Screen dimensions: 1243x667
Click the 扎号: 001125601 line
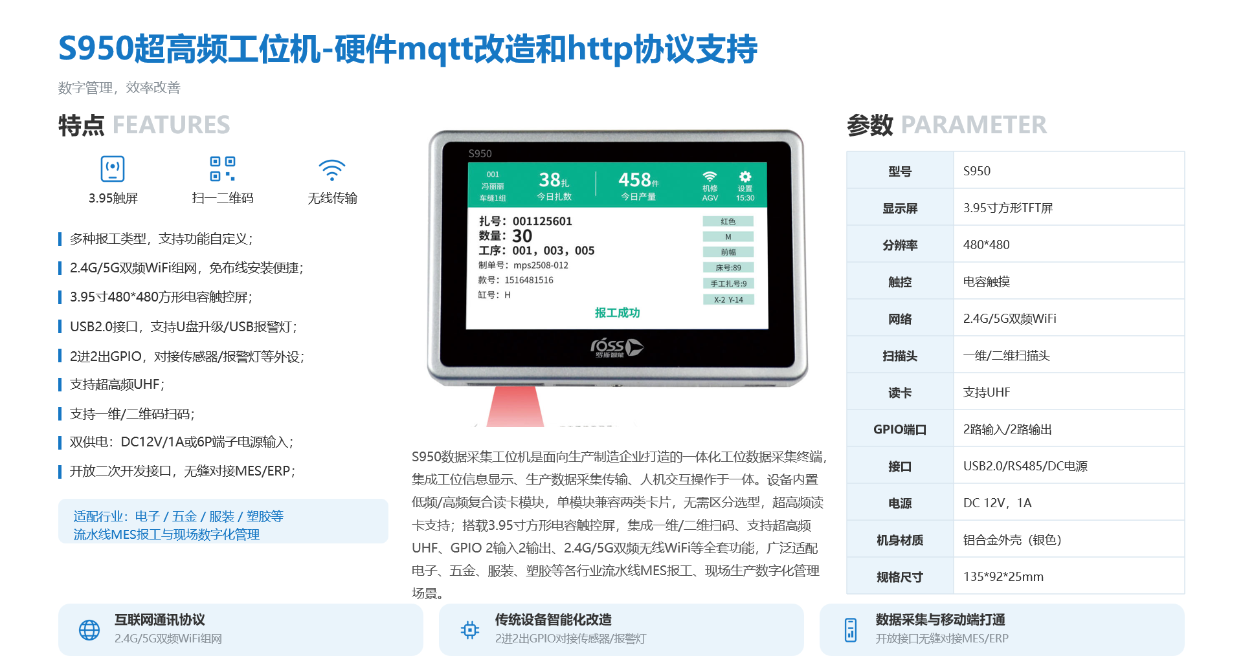pyautogui.click(x=525, y=221)
